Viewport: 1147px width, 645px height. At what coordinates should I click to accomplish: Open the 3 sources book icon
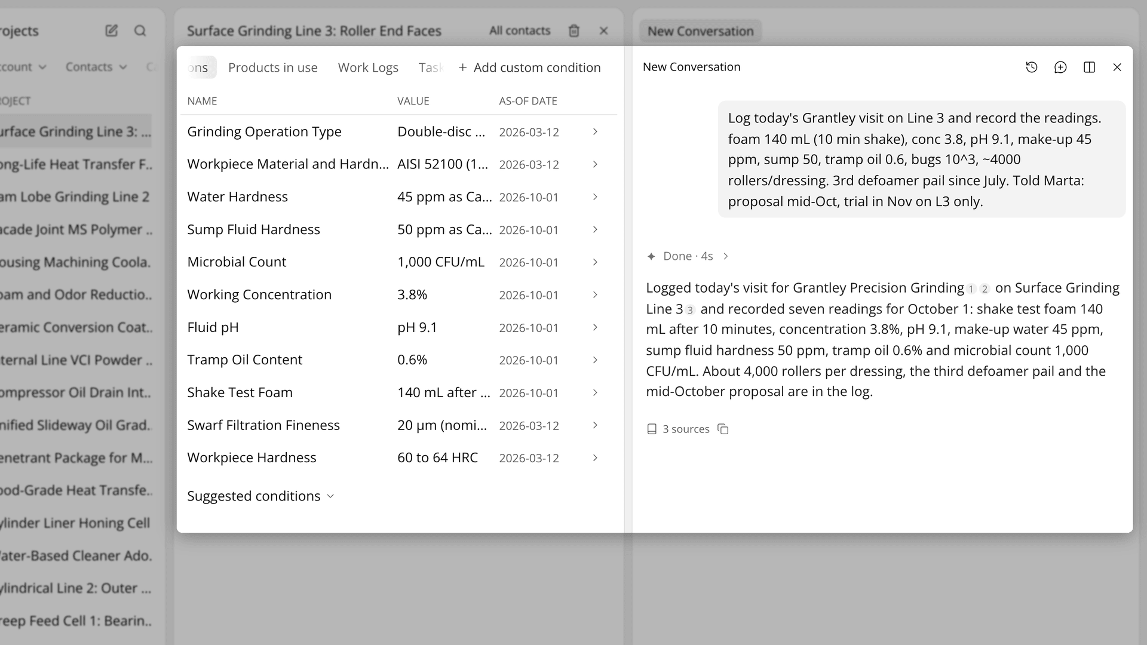point(652,429)
